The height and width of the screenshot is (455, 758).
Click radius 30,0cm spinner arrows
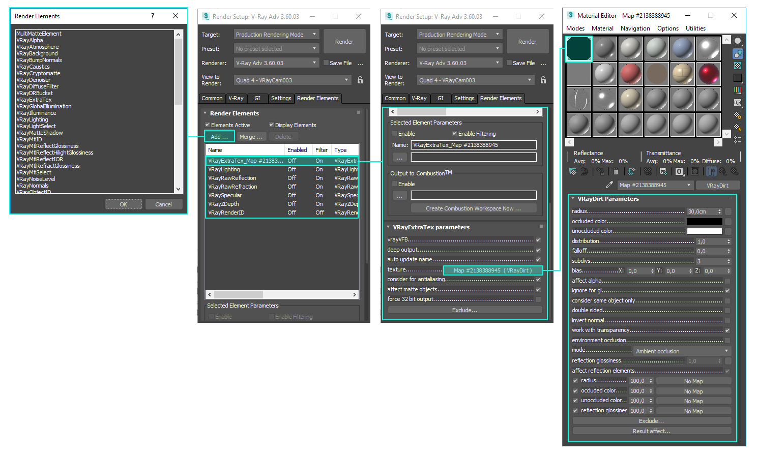(720, 211)
